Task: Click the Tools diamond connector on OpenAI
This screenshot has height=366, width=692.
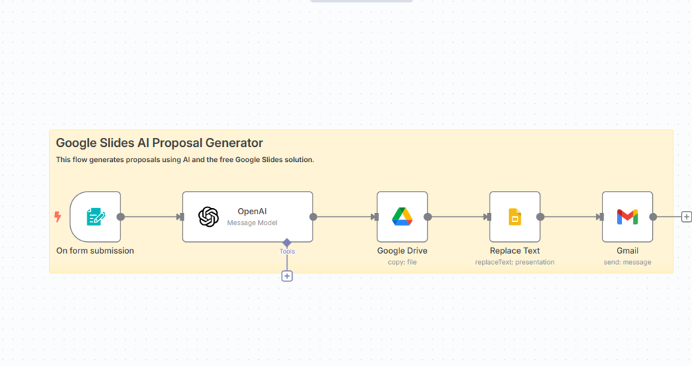Action: (287, 242)
